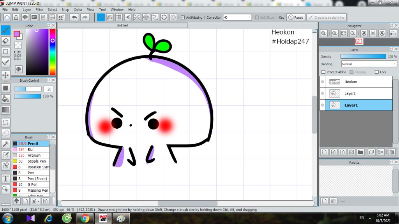This screenshot has width=399, height=224.
Task: Toggle visibility of the highlighted Layer1
Action: pyautogui.click(x=322, y=105)
